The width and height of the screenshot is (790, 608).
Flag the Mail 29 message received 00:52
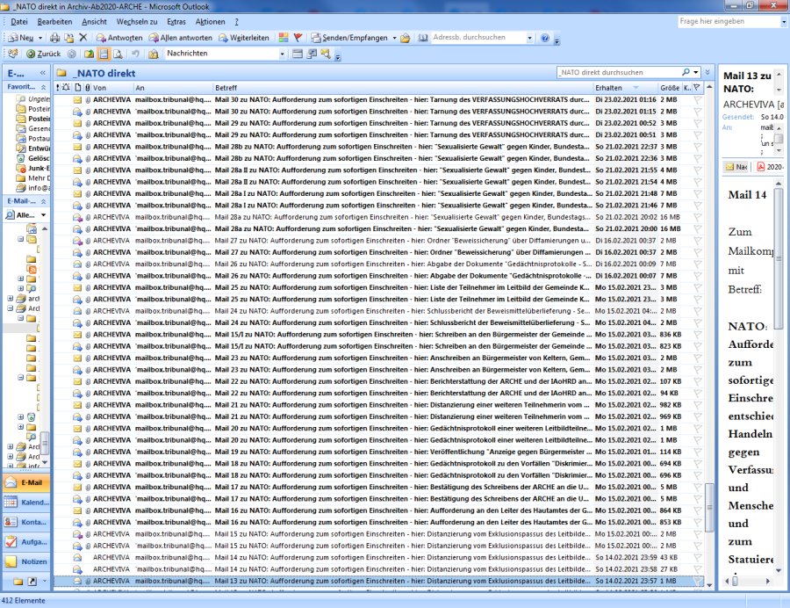[697, 123]
